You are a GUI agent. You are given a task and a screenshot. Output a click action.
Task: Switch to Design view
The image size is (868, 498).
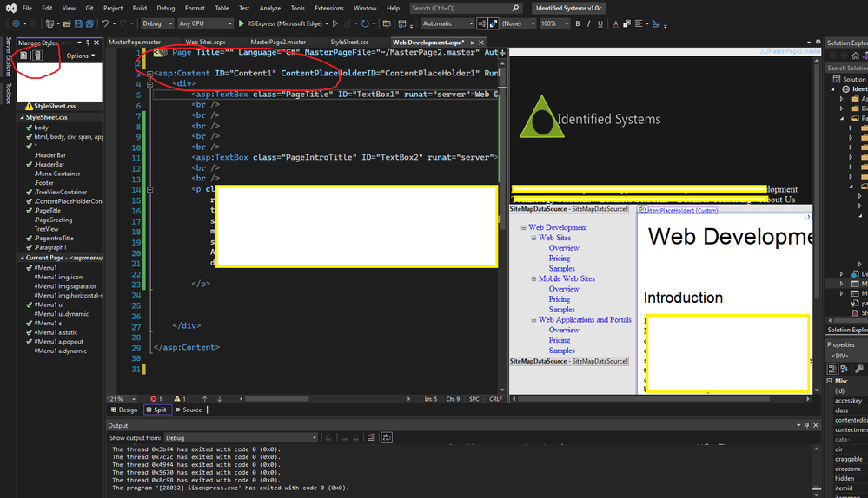(124, 410)
